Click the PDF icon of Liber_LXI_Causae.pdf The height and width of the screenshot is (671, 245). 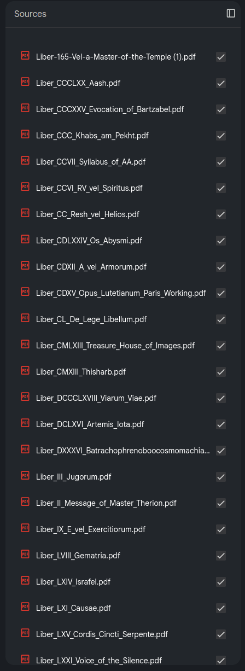(x=25, y=607)
